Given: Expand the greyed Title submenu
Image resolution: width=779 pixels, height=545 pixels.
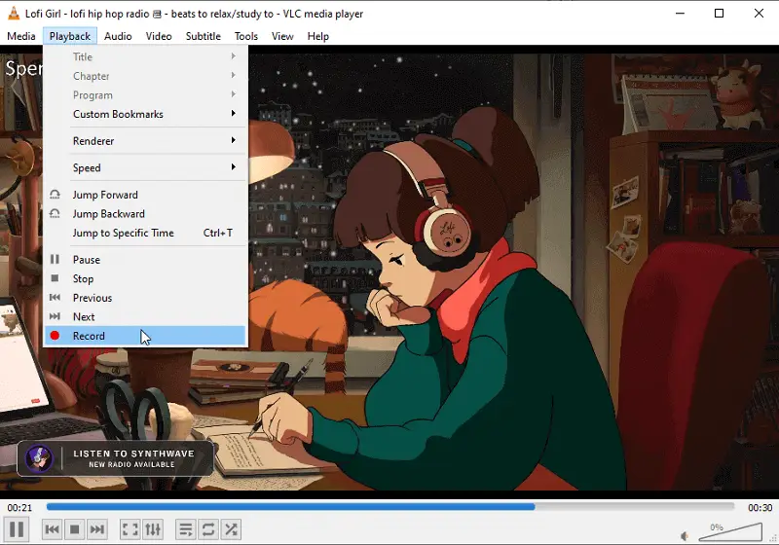Looking at the screenshot, I should (x=145, y=57).
